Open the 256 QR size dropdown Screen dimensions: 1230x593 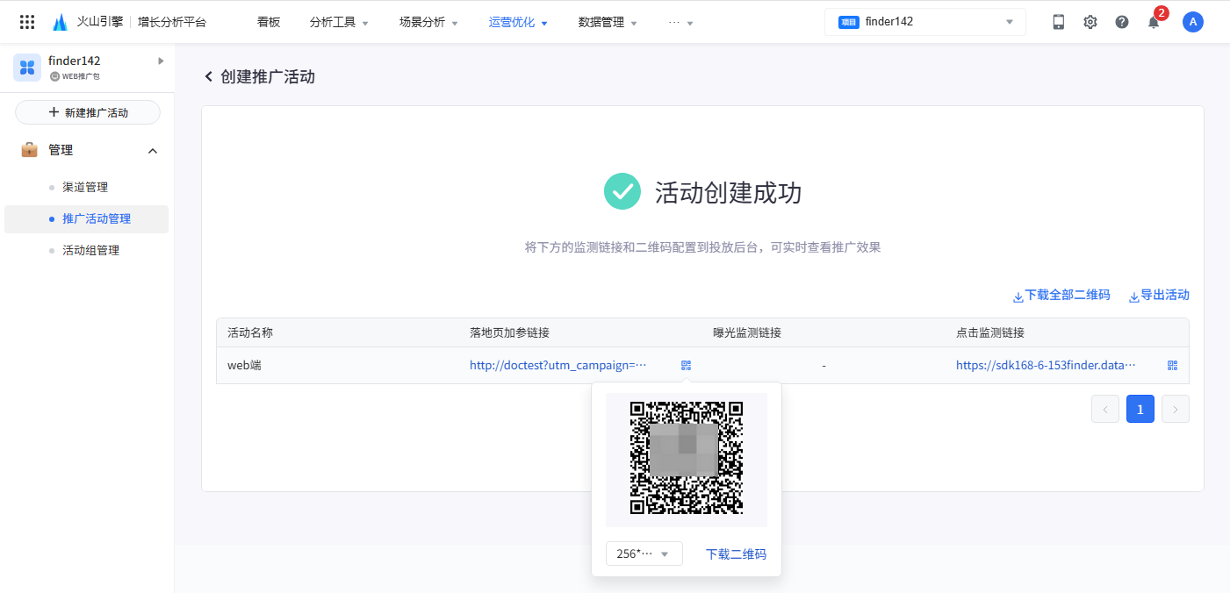644,554
